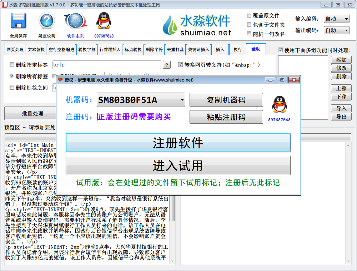The height and width of the screenshot is (271, 357).
Task: Click the left preview scrollbar thumb
Action: [172, 208]
